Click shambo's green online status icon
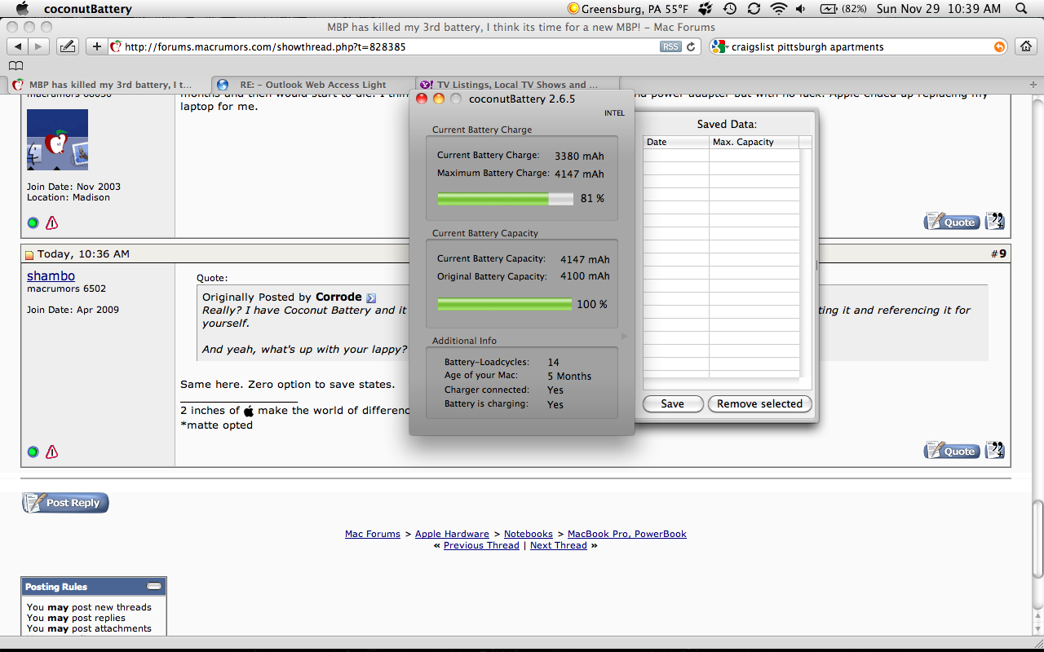 point(33,452)
